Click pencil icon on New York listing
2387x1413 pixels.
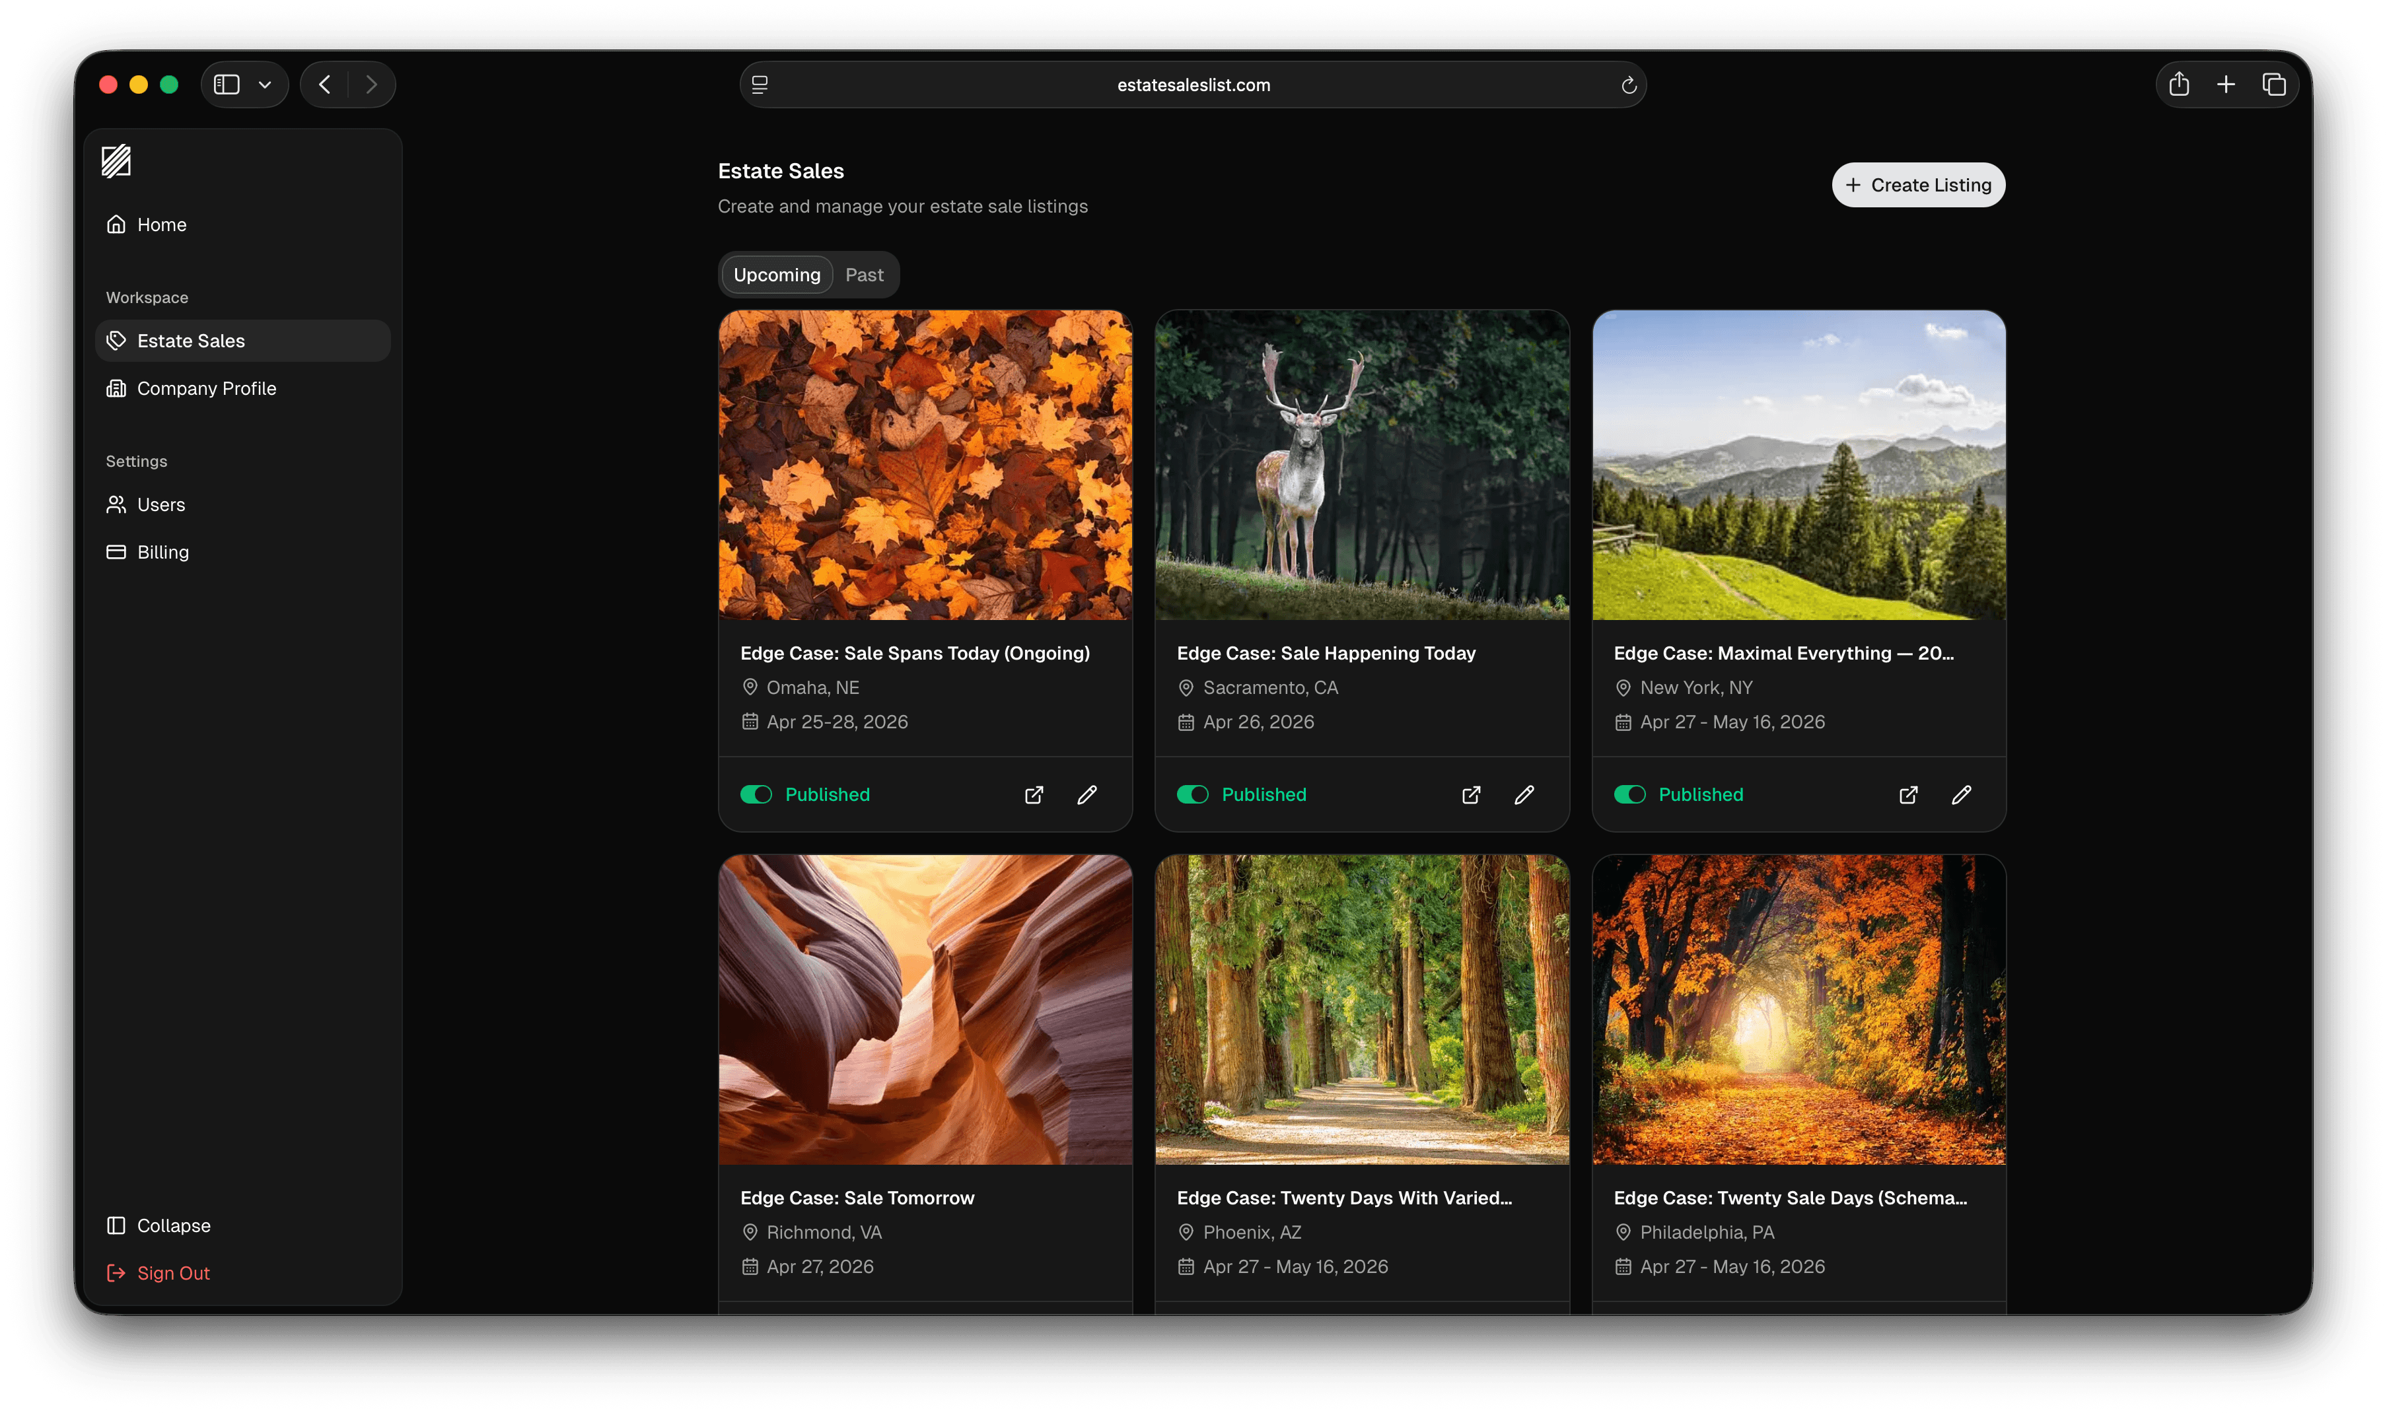(x=1960, y=795)
